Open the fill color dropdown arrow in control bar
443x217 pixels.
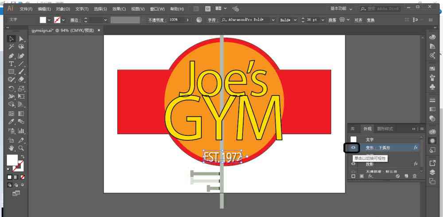(49, 20)
